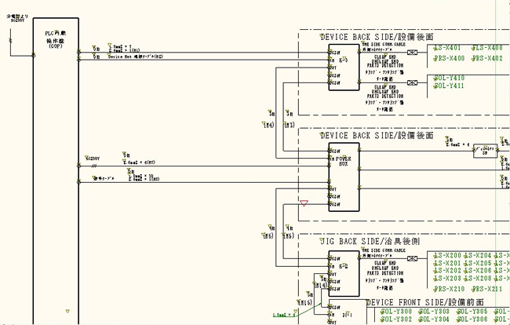Select DEVICE BACK SIDE title above LS-X401 group

[377, 37]
